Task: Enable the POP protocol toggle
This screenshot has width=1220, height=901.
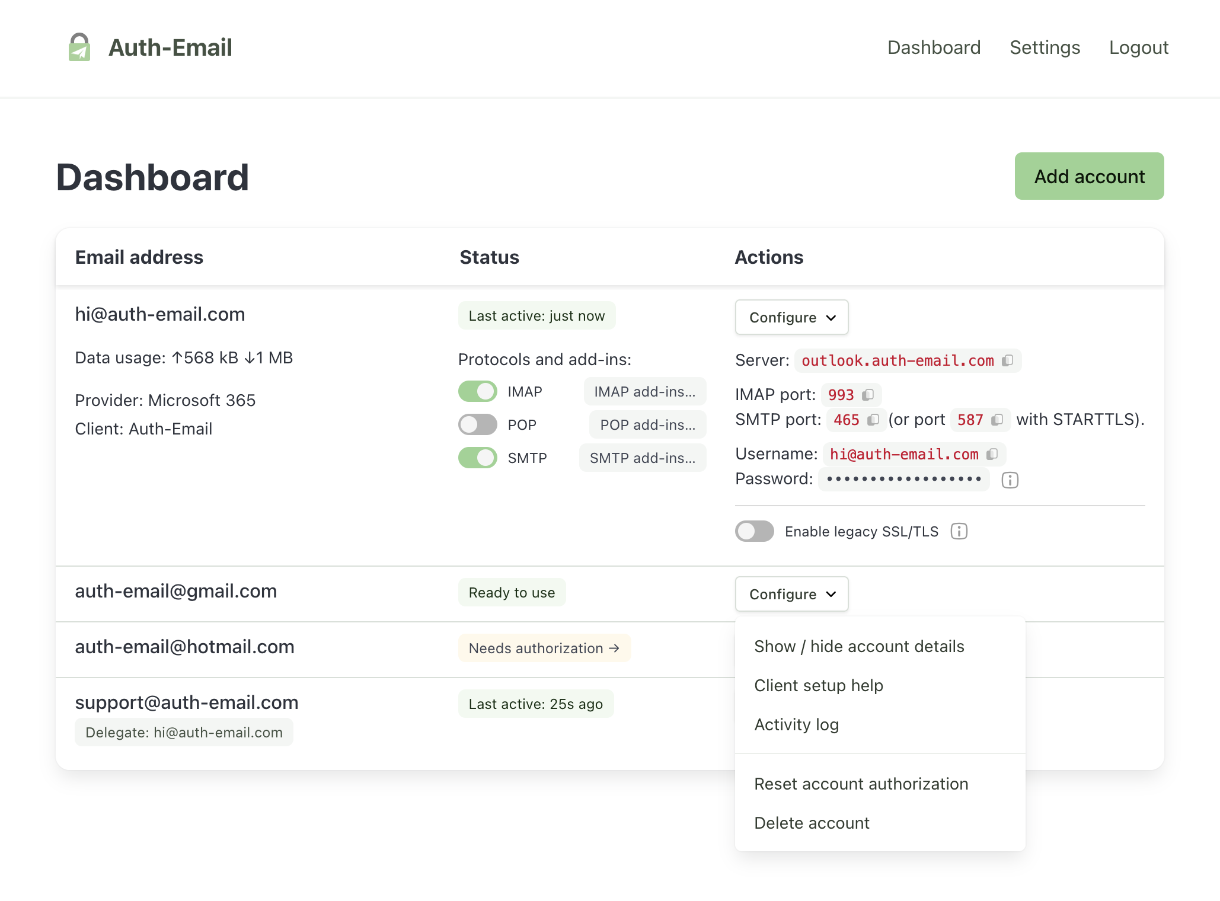Action: (x=477, y=424)
